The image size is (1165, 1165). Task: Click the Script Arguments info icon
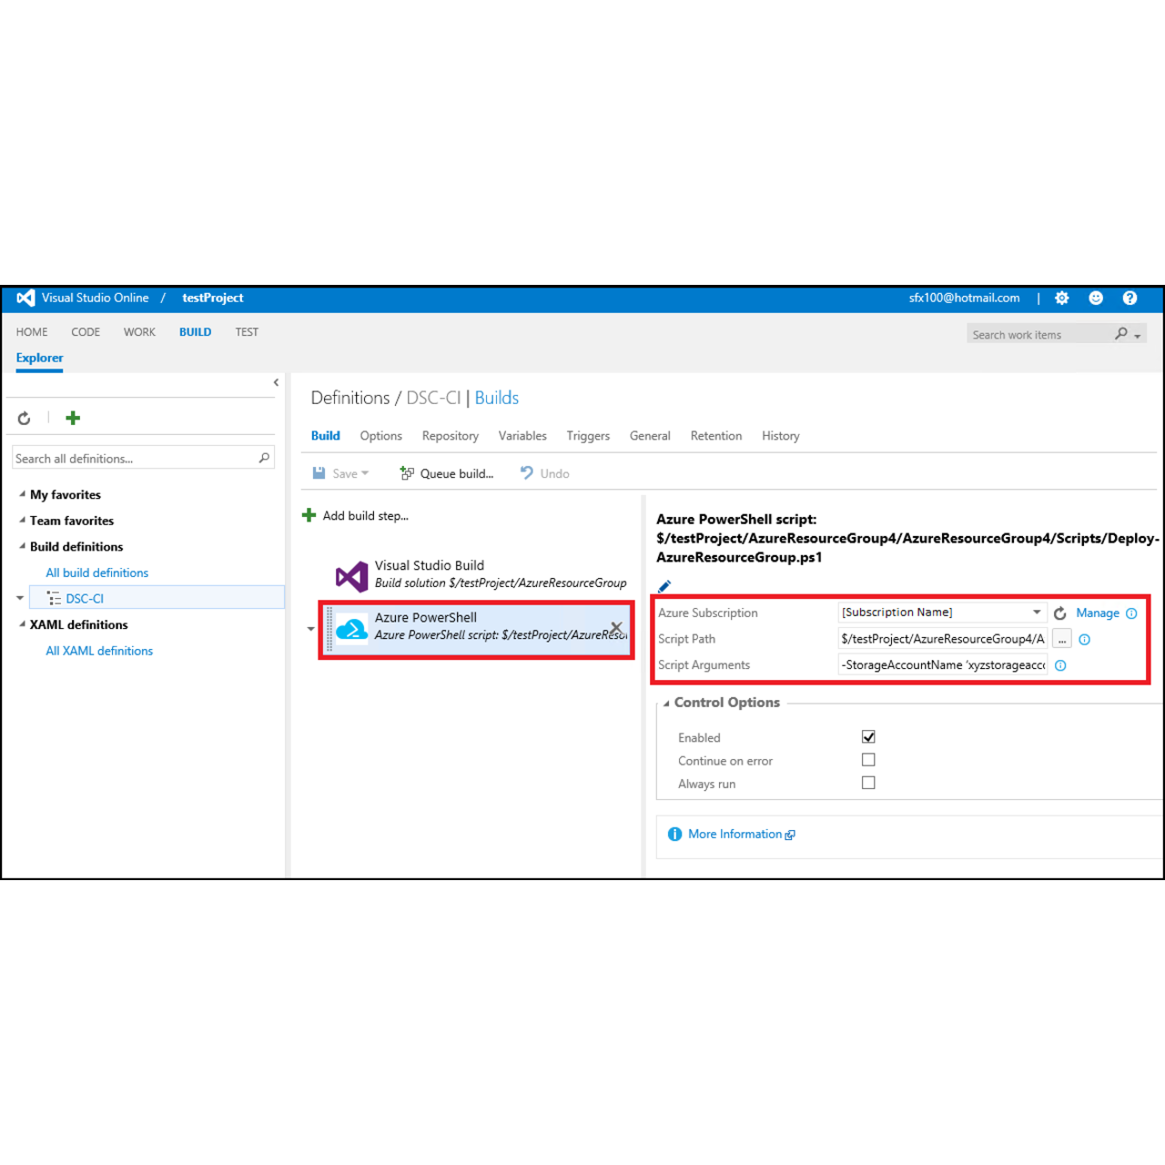click(x=1060, y=665)
